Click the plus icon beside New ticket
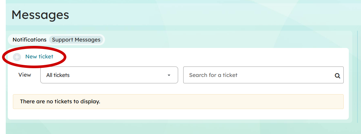361x134 pixels. (x=17, y=57)
